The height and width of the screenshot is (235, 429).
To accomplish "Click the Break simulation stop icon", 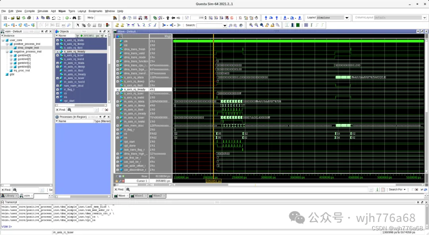I will pos(227,18).
